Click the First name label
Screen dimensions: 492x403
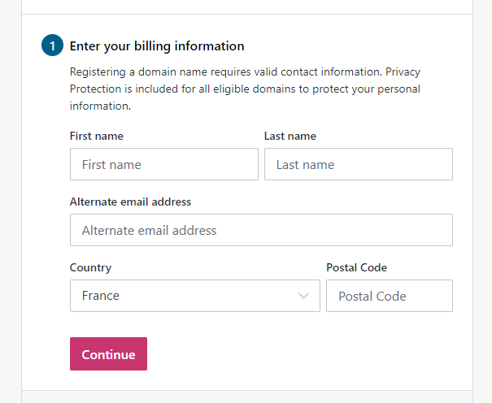97,136
